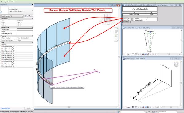This screenshot has height=113, width=184.
Task: Click visual style icon in 3D view bar
Action: tap(136, 107)
